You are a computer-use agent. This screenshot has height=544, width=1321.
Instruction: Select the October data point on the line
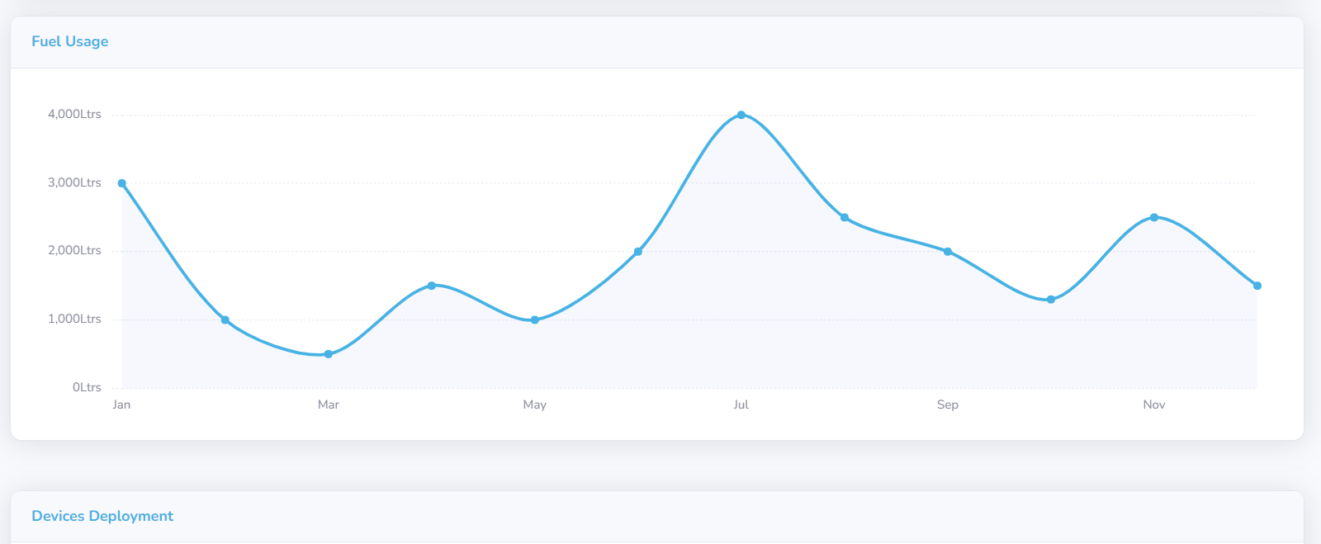1051,300
